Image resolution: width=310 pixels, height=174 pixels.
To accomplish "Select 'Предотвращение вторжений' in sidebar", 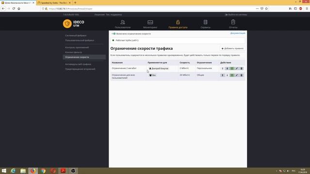I will pyautogui.click(x=80, y=69).
